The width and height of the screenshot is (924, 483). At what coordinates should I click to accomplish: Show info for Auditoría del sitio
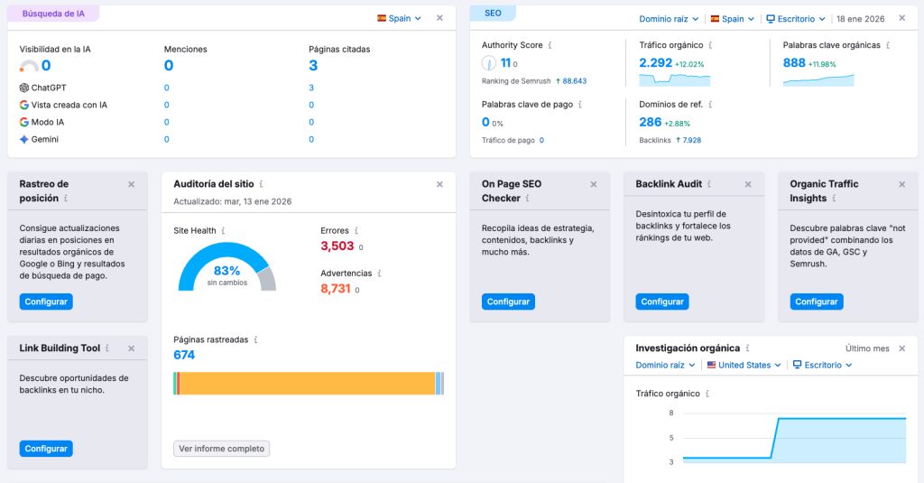click(x=261, y=184)
